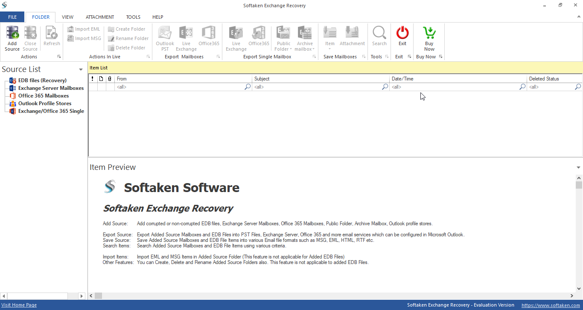Click Import MSG in ribbon
Image resolution: width=583 pixels, height=310 pixels.
[x=84, y=38]
